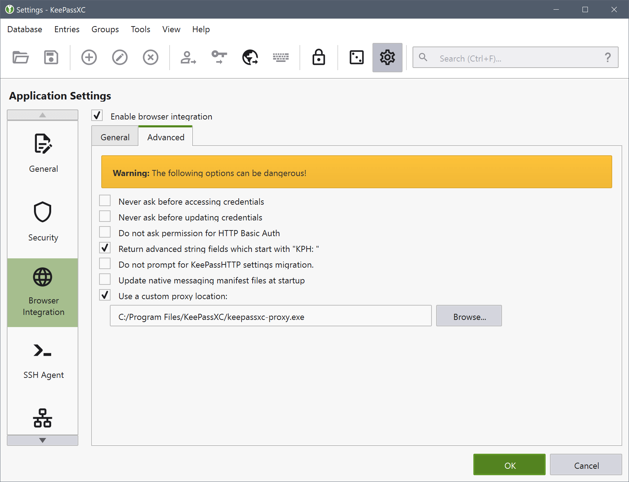The image size is (629, 482).
Task: Click the Open Database folder icon
Action: click(20, 57)
